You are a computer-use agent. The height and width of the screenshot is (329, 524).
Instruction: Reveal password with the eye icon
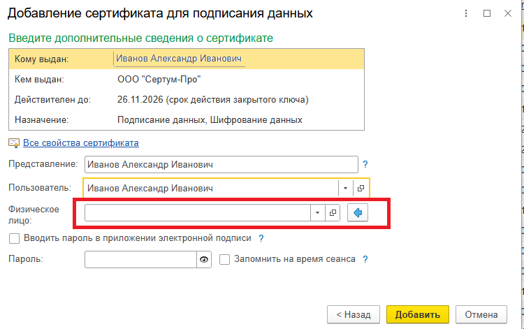(204, 260)
